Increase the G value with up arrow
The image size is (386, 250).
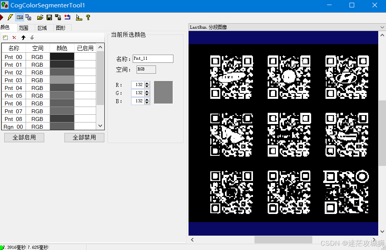click(147, 91)
